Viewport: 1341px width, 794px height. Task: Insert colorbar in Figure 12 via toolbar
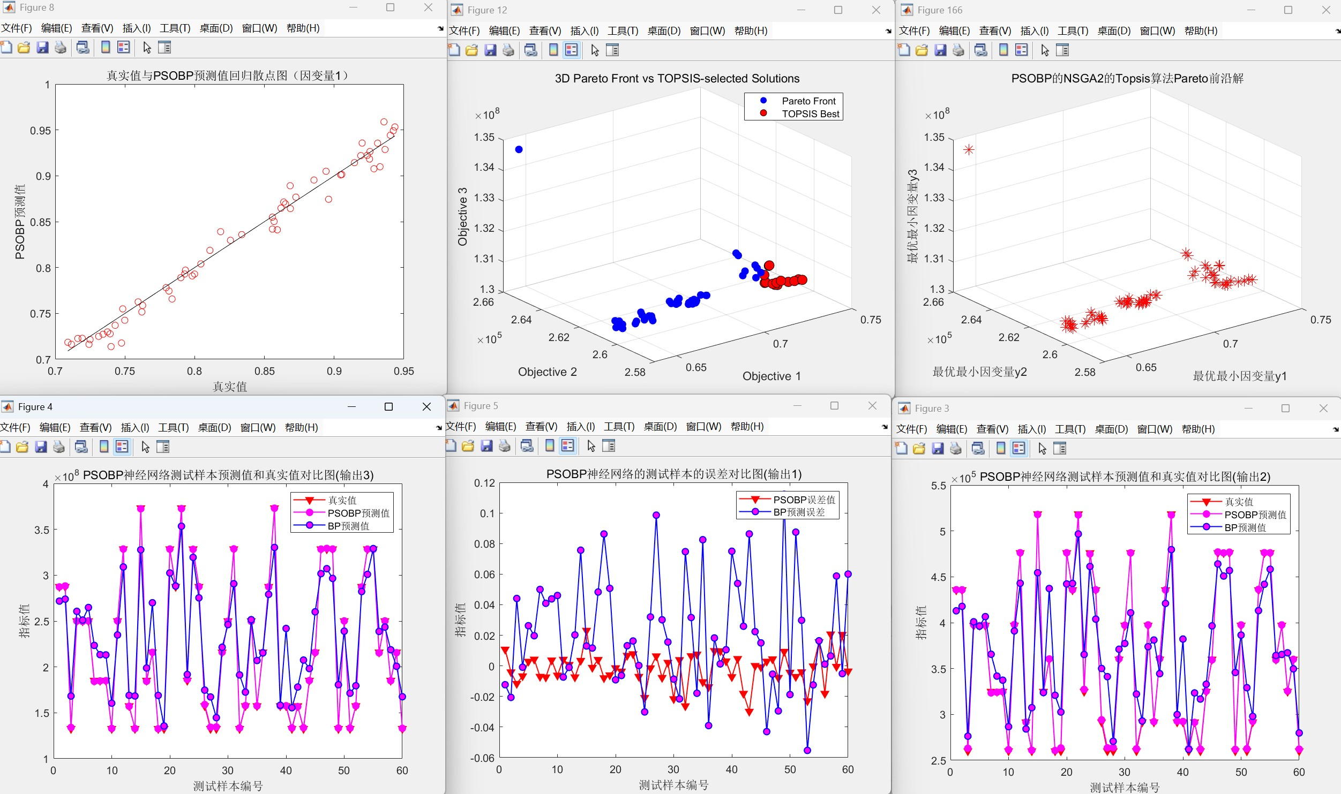coord(553,50)
